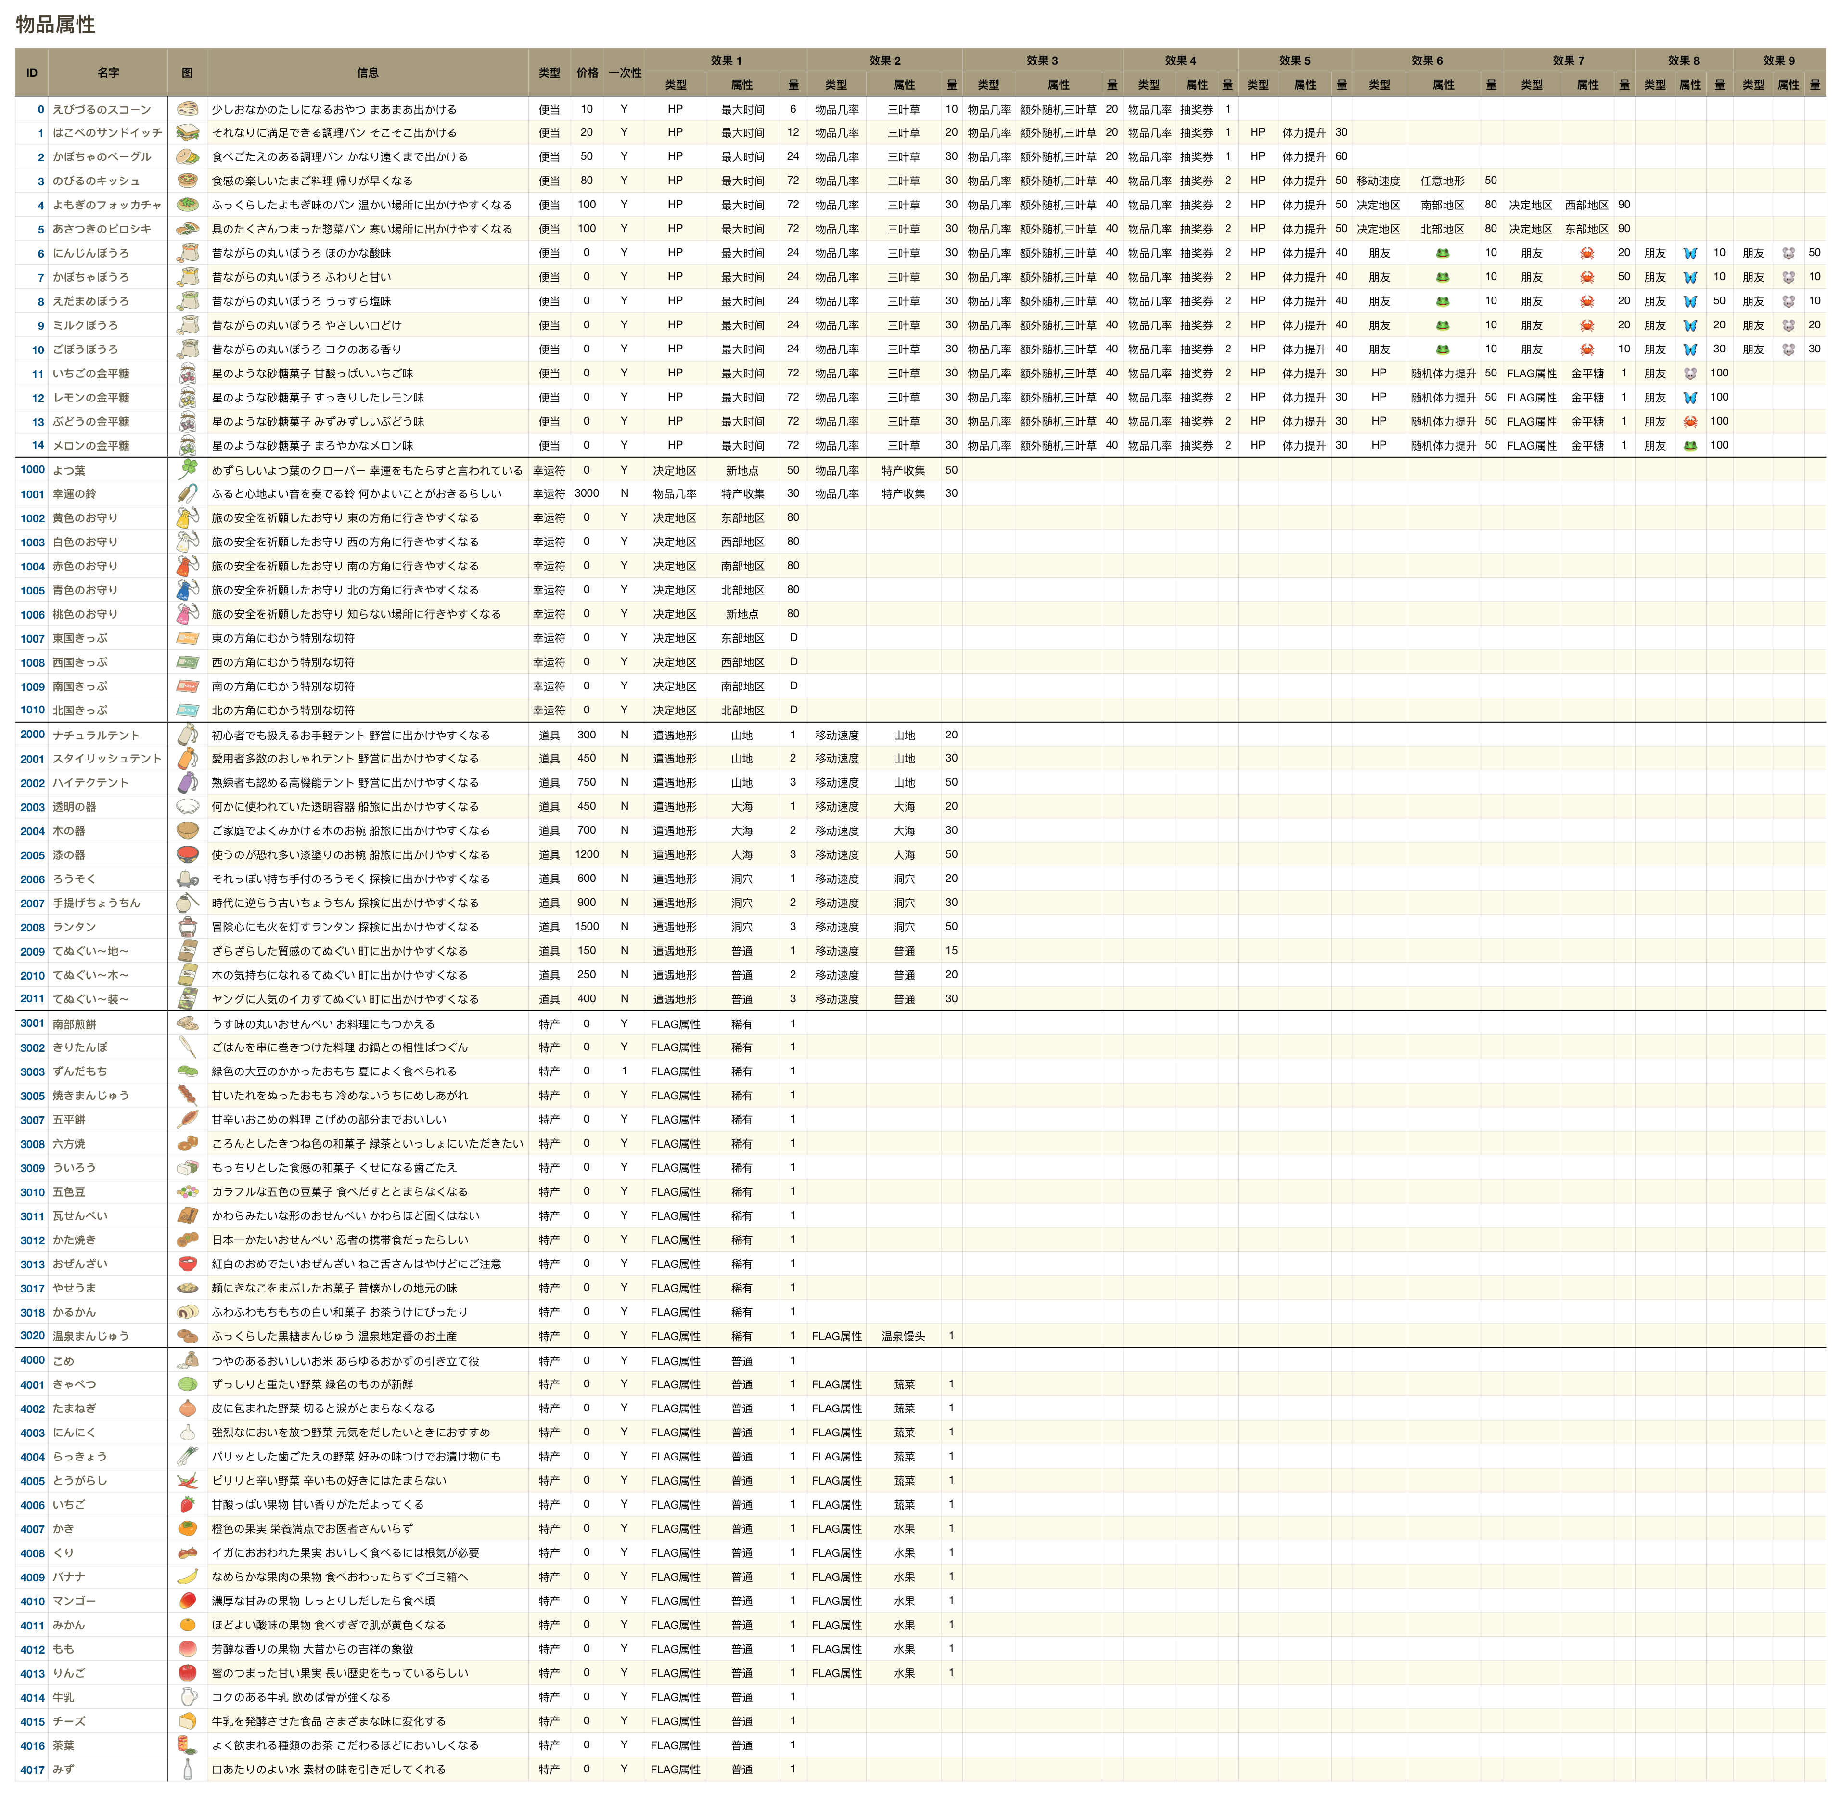Click the 任意地形 cell in のびるのキッシュ row
This screenshot has width=1841, height=1796.
coord(1442,181)
